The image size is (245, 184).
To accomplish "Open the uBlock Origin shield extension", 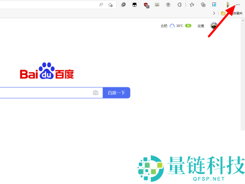I will tap(147, 5).
